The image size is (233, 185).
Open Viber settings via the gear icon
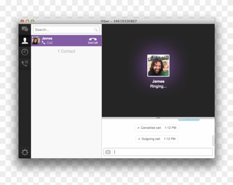(x=24, y=152)
